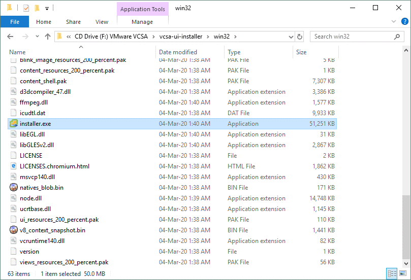
Task: Sort files by the Date modified column
Action: coord(178,52)
